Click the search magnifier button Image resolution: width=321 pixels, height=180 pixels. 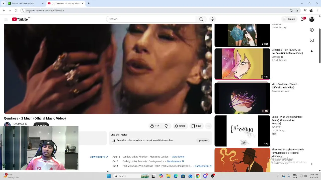tap(201, 19)
